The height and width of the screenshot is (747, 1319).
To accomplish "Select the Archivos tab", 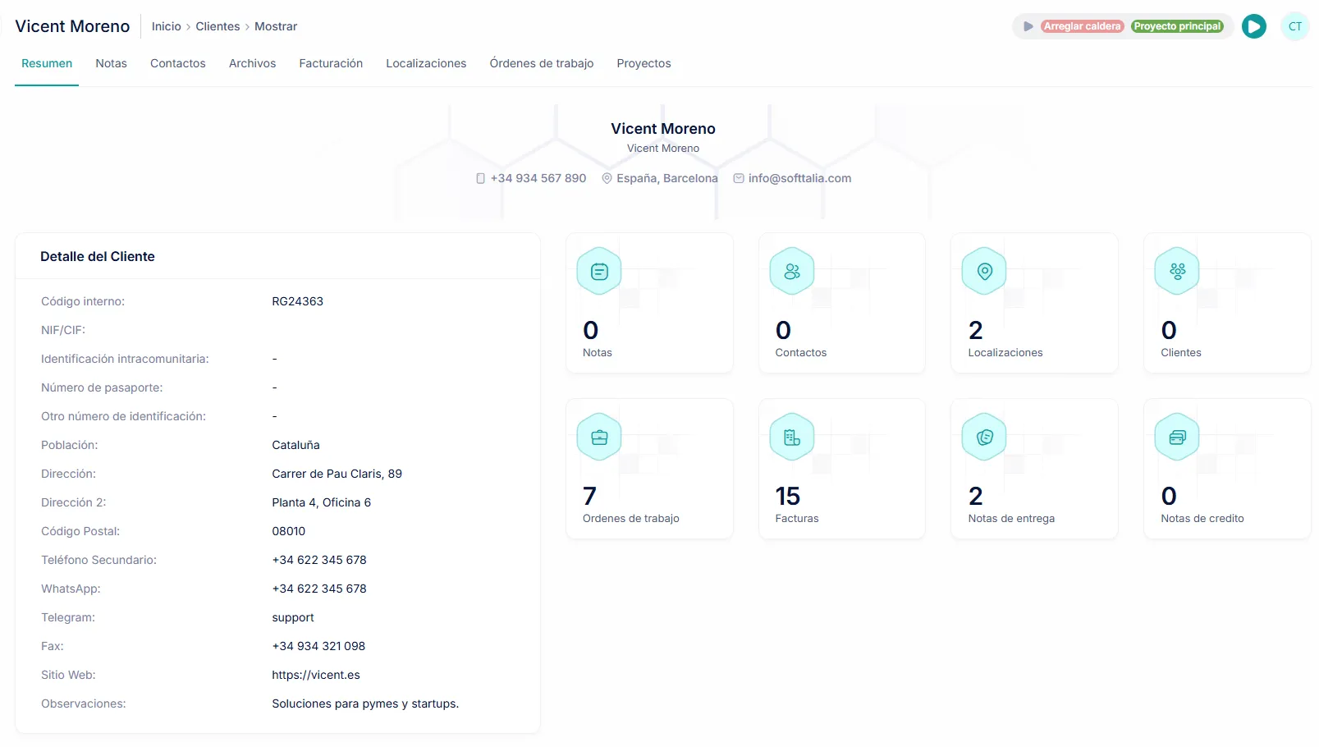I will pos(252,63).
